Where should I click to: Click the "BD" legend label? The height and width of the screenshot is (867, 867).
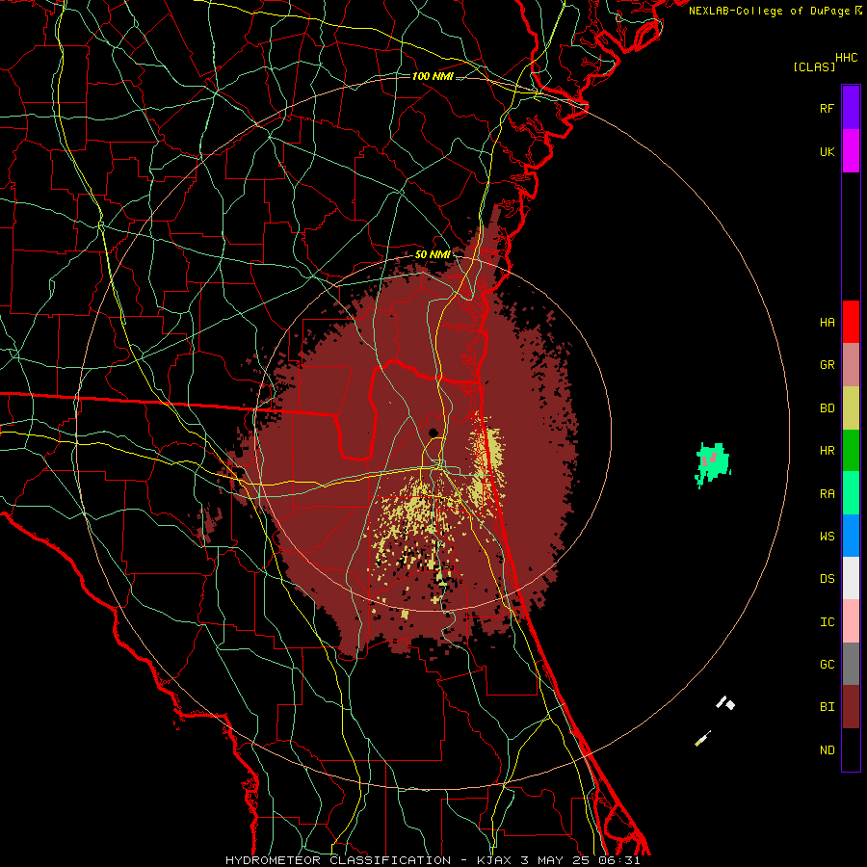pyautogui.click(x=827, y=408)
